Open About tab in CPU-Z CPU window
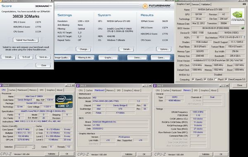Image resolution: width=248 pixels, height=157 pixels. click(x=60, y=90)
